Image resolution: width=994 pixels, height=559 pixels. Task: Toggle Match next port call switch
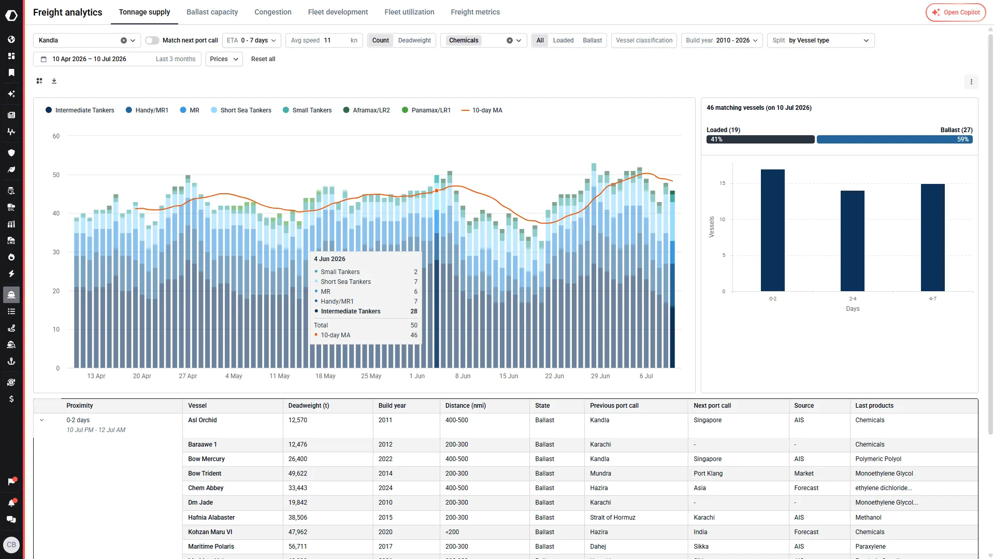pyautogui.click(x=152, y=40)
